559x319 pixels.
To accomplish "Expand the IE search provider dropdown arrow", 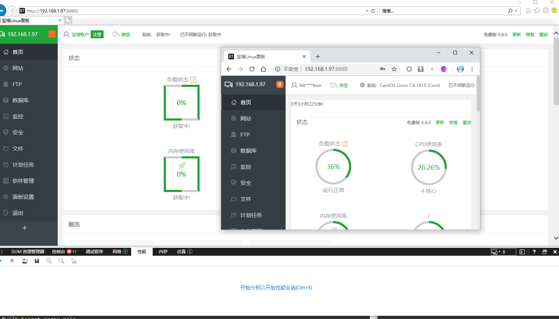I will [516, 11].
